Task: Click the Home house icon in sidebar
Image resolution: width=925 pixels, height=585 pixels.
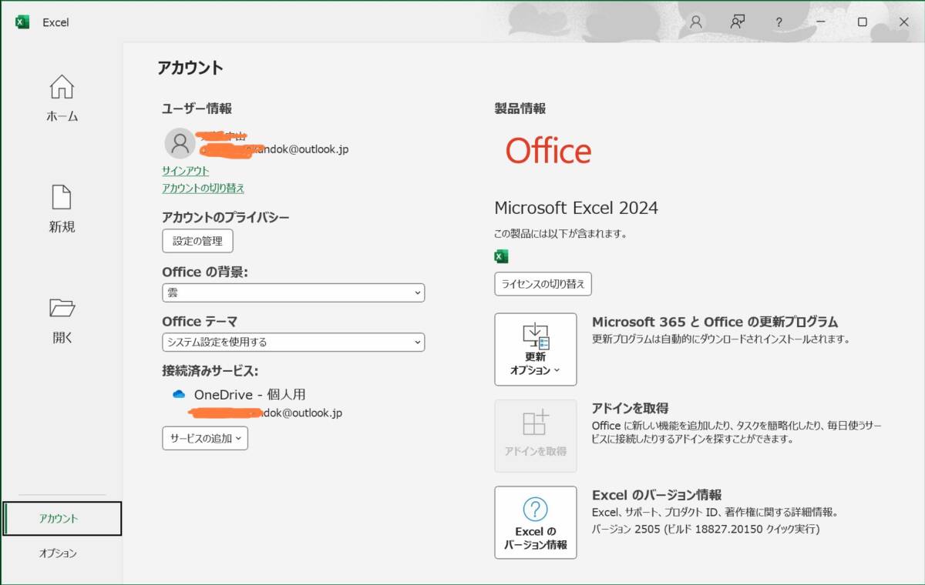Action: pyautogui.click(x=62, y=87)
